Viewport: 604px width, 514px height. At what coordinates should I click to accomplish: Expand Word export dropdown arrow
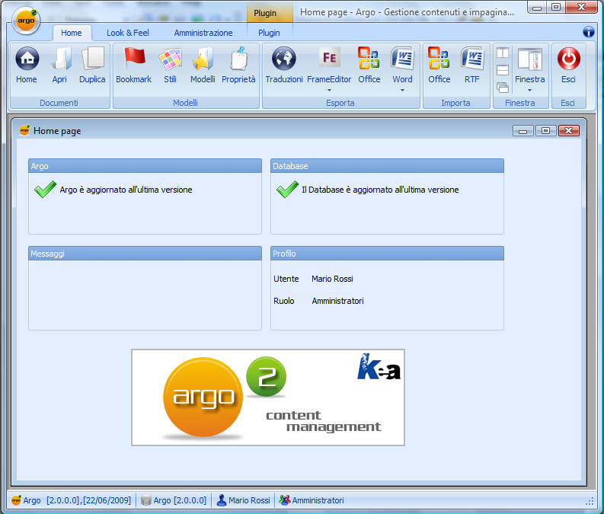402,91
